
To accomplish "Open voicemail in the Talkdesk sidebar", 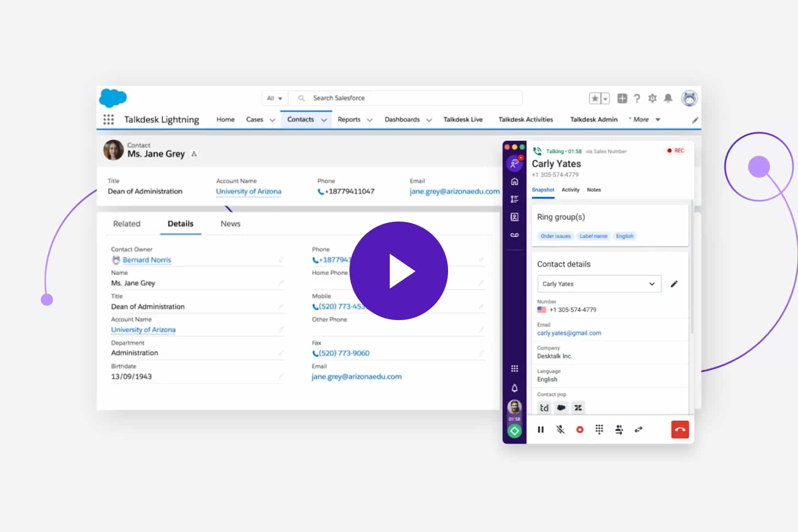I will point(515,235).
